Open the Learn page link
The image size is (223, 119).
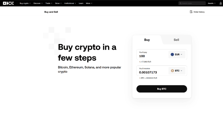tap(81, 3)
